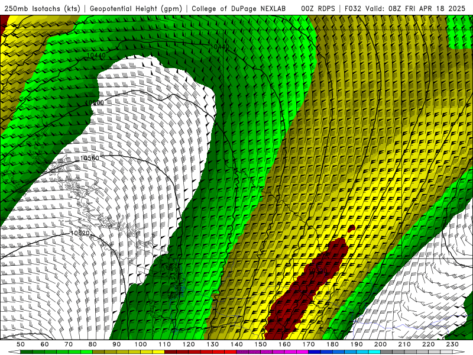Click the color scale label '150'
The width and height of the screenshot is (473, 355).
[x=261, y=344]
